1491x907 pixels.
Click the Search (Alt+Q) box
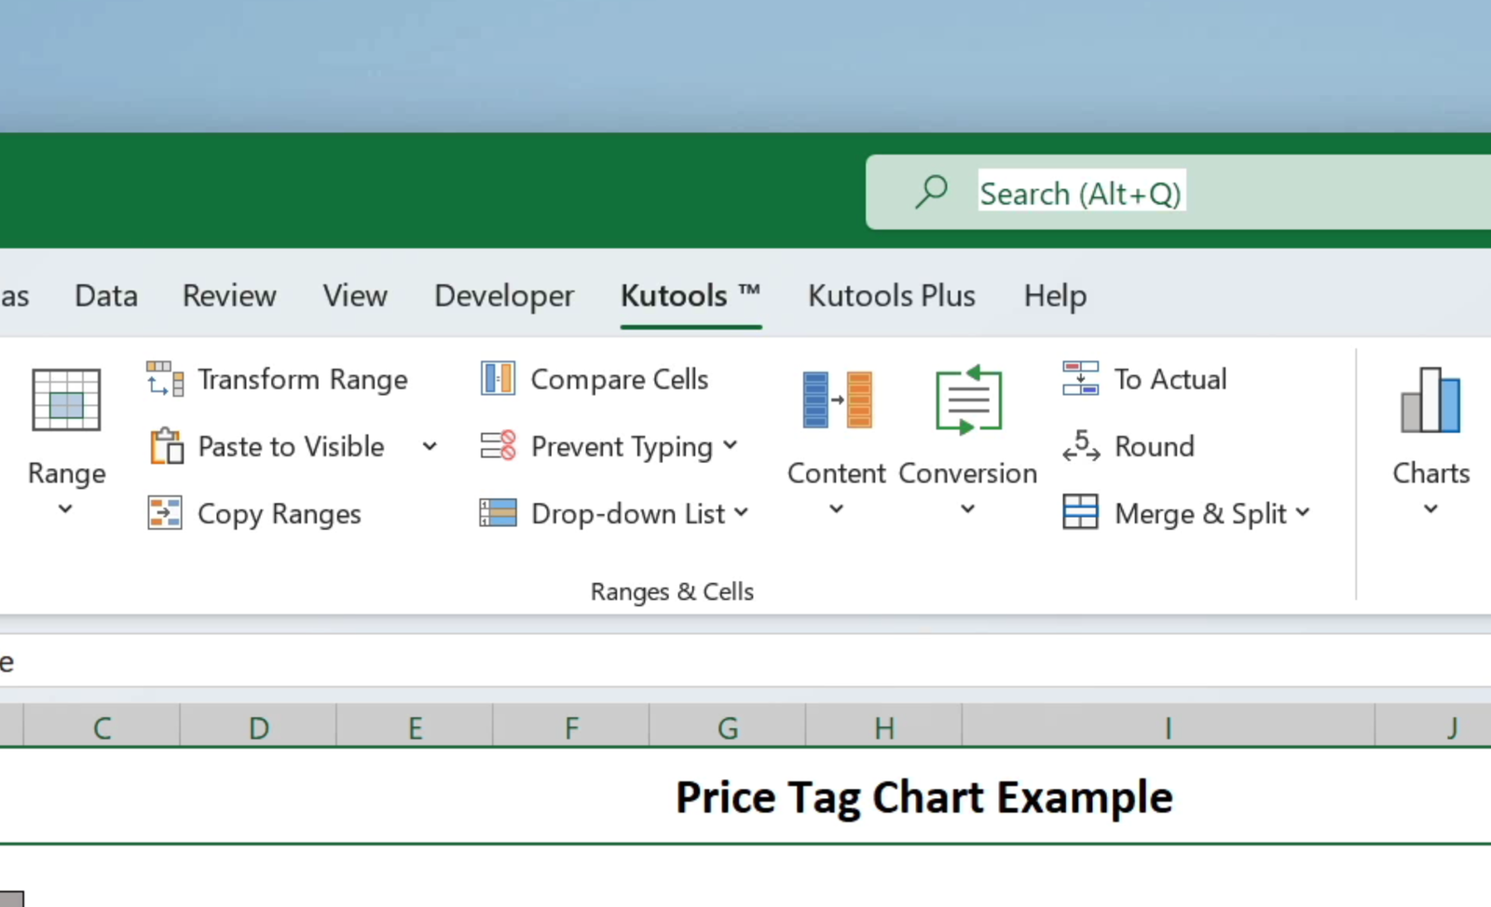point(1081,194)
